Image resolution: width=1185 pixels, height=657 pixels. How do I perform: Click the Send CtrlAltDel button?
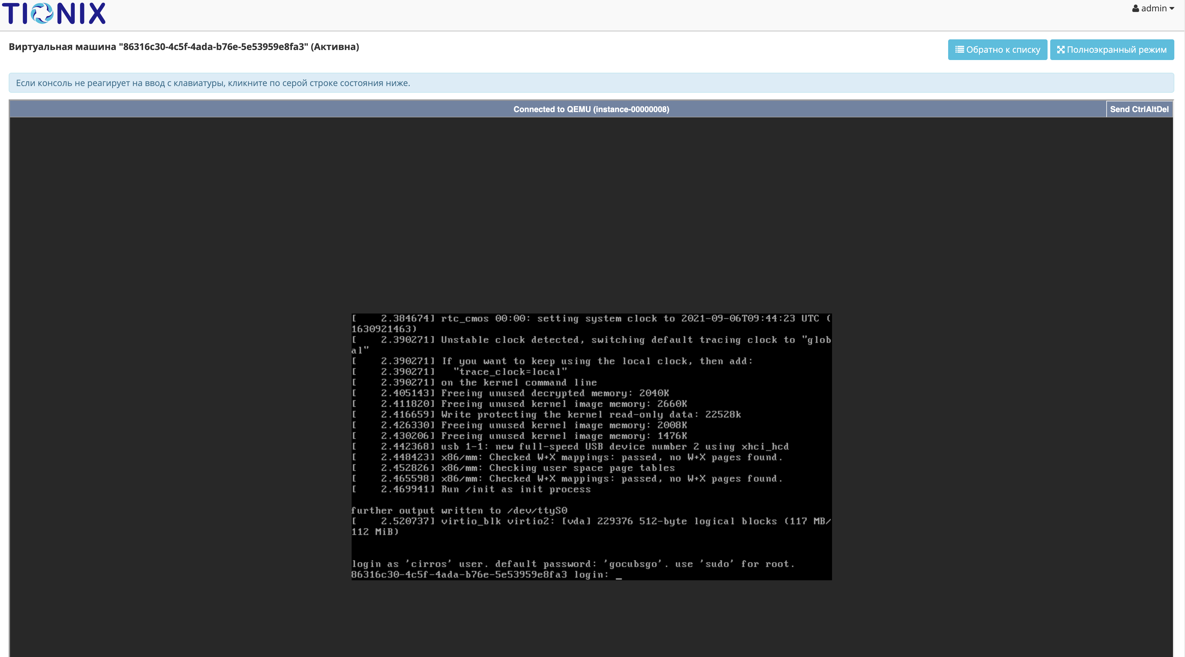pos(1139,109)
